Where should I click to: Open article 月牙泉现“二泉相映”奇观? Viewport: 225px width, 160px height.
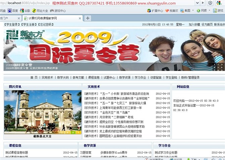(x=117, y=117)
